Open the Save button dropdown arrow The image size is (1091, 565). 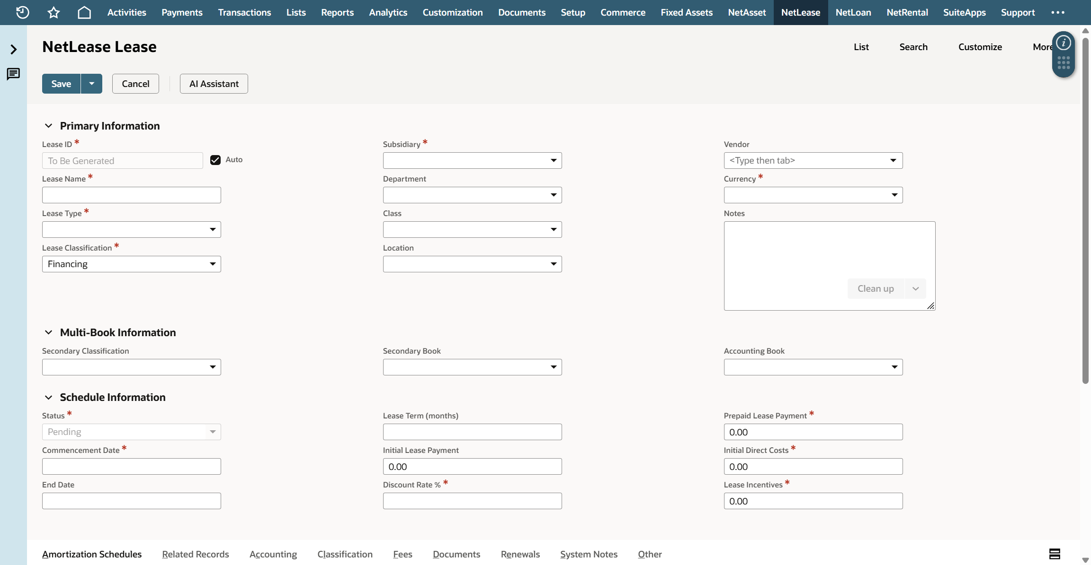coord(92,84)
